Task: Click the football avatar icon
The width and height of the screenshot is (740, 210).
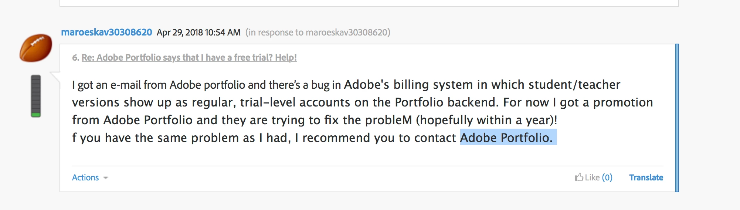Action: (36, 48)
